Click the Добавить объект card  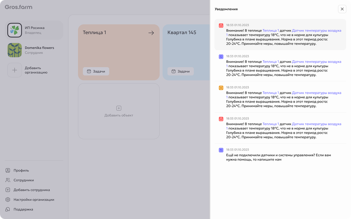tap(118, 111)
